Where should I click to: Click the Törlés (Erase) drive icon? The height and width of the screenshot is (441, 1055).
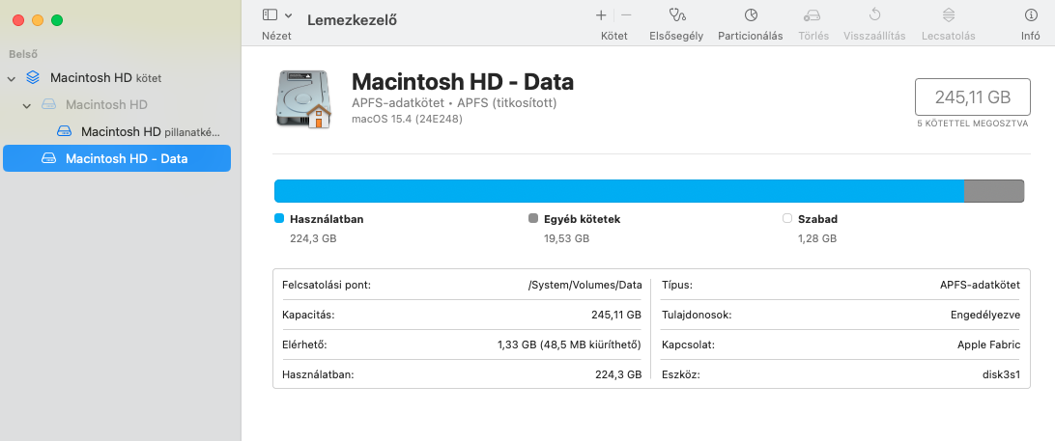pos(813,14)
